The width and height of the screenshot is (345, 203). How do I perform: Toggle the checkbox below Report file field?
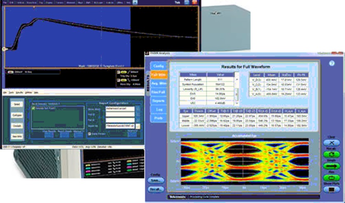[89, 133]
